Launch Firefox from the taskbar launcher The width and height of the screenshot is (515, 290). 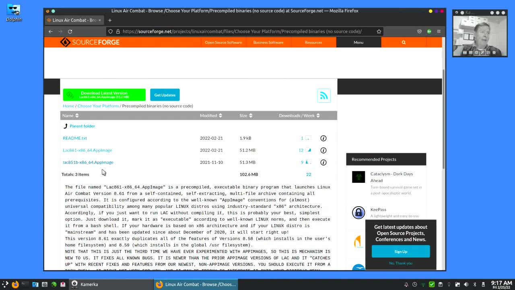(x=15, y=284)
